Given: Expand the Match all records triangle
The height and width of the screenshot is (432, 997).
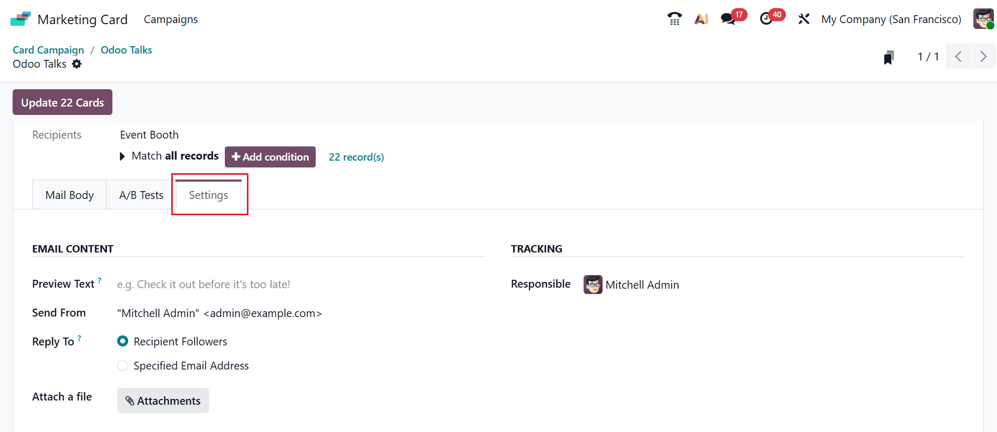Looking at the screenshot, I should coord(122,156).
